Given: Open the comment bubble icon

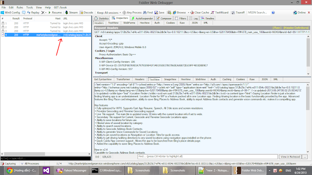Looking at the screenshot, I should point(24,13).
